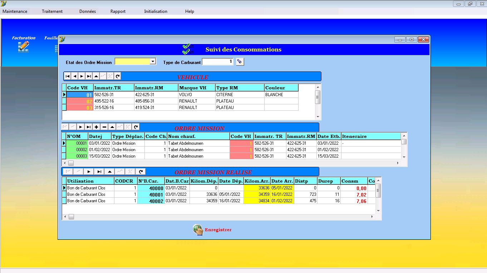The width and height of the screenshot is (487, 273).
Task: Open the Etat des Ordre Mission dropdown
Action: click(x=153, y=61)
